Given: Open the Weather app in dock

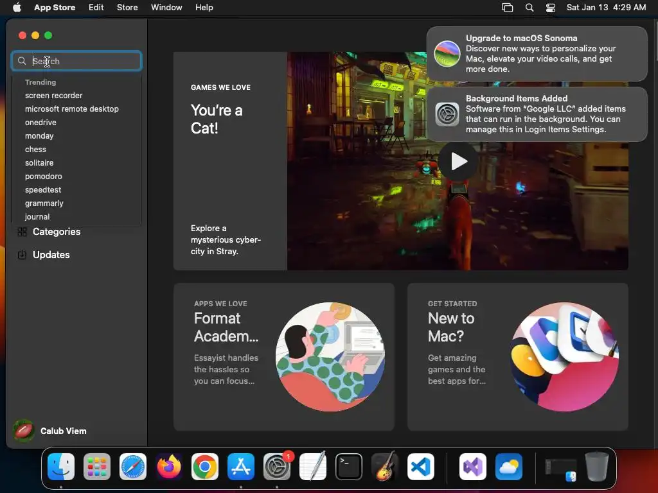Looking at the screenshot, I should click(509, 467).
